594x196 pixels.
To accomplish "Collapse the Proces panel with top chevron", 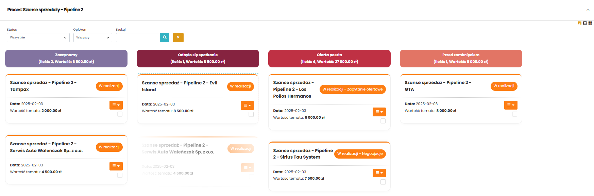I will [588, 10].
